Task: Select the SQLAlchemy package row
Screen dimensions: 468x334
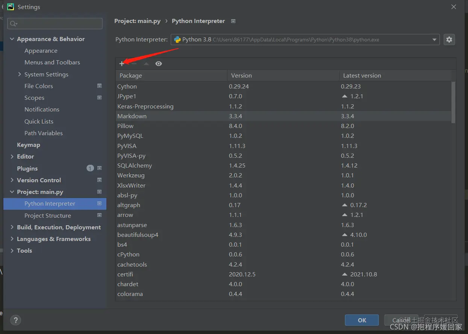Action: (x=284, y=165)
